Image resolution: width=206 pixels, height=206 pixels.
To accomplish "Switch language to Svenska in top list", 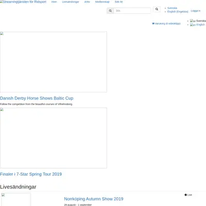I will tap(172, 8).
